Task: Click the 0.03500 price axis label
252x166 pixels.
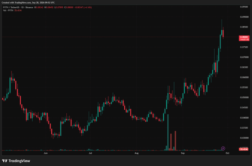Action: point(244,128)
